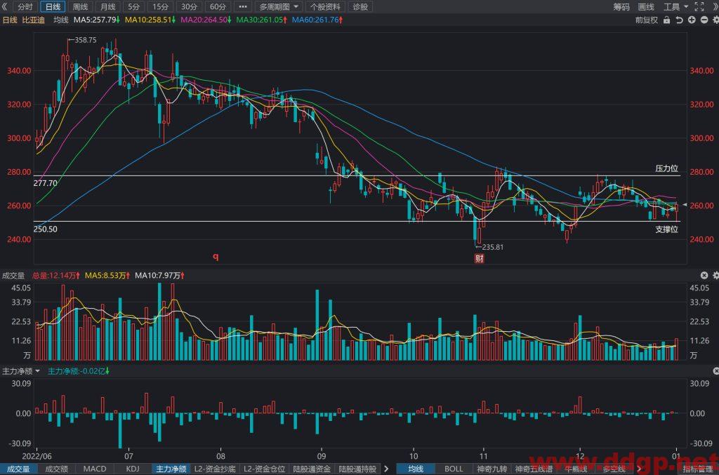Select the 压力位 resistance line label

point(667,168)
